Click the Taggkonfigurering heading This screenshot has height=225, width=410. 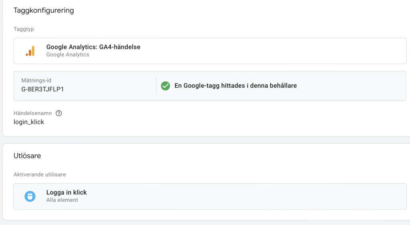[44, 10]
